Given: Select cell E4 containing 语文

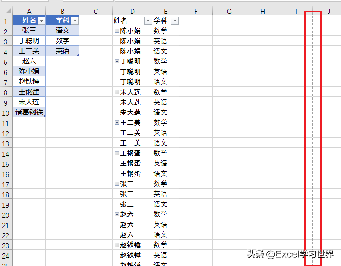Looking at the screenshot, I should (166, 51).
